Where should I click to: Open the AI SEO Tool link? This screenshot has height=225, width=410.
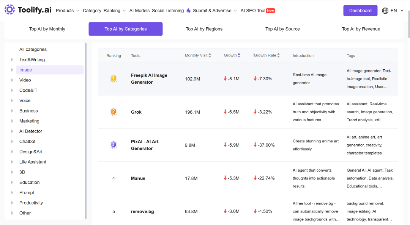(x=253, y=11)
